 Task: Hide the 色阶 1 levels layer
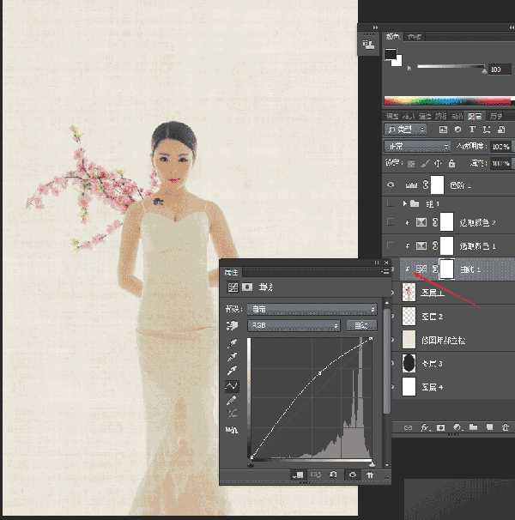[391, 184]
